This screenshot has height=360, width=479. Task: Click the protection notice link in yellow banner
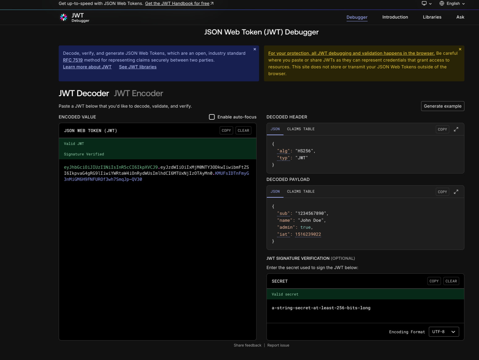[x=351, y=53]
